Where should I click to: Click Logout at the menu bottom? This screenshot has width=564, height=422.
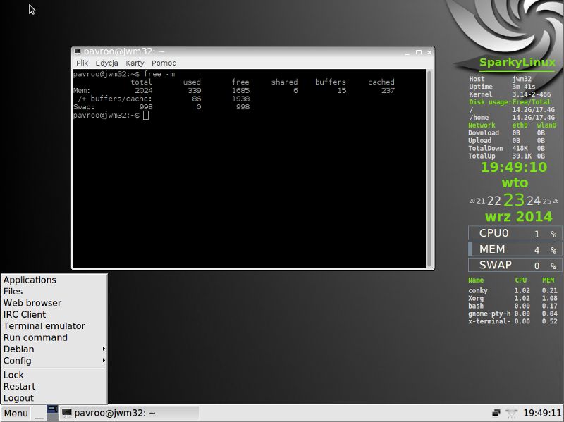(x=18, y=397)
